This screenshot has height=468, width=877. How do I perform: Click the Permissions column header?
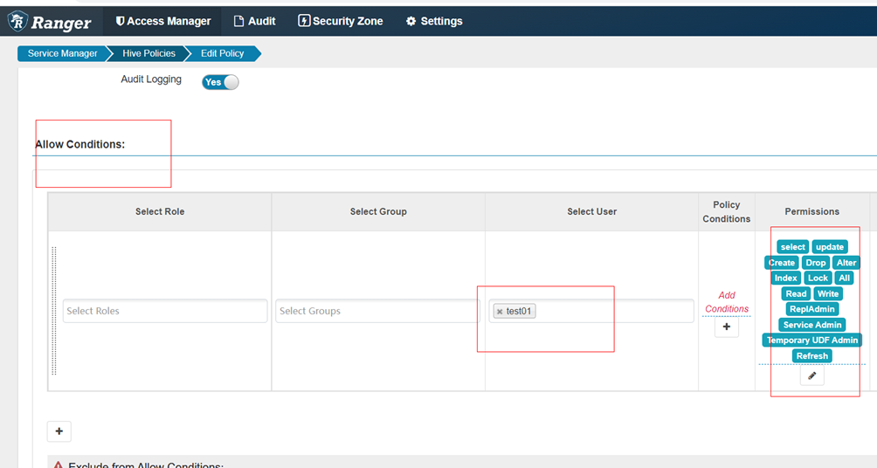811,211
